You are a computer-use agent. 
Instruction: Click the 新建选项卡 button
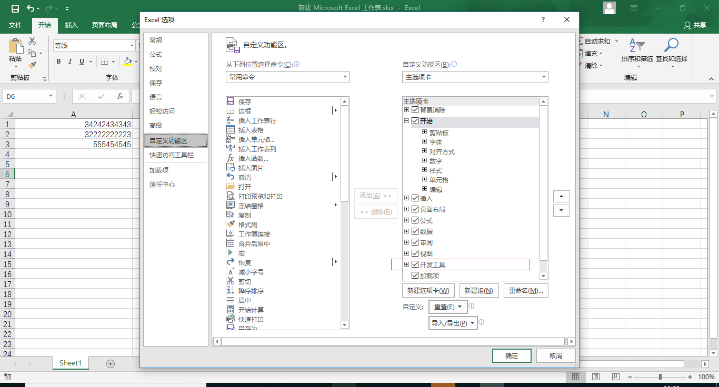(428, 291)
